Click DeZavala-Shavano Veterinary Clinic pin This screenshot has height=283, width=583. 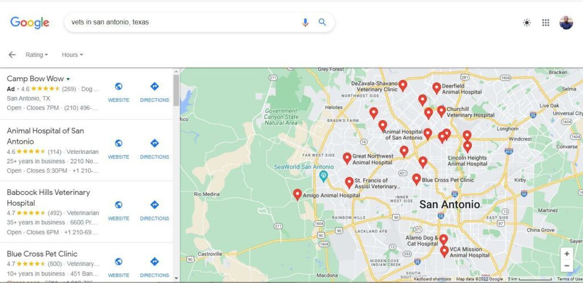[403, 86]
